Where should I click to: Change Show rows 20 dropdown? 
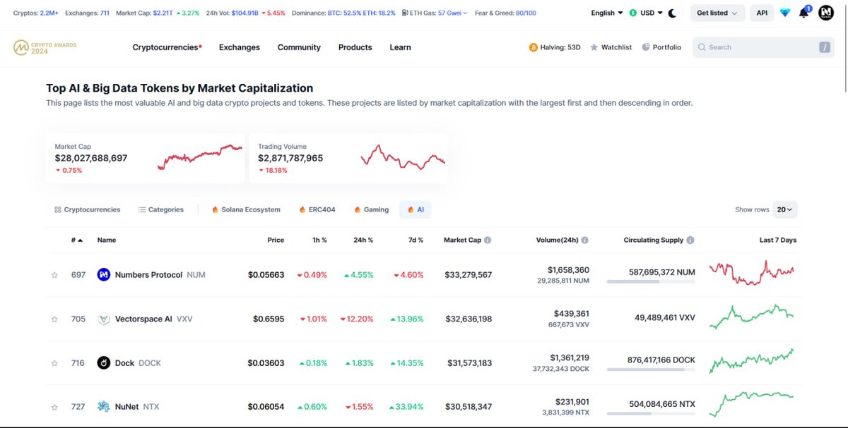coord(785,209)
